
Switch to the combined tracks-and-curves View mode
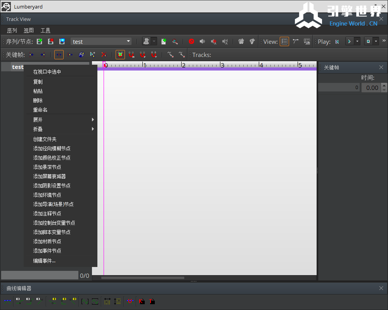[307, 41]
